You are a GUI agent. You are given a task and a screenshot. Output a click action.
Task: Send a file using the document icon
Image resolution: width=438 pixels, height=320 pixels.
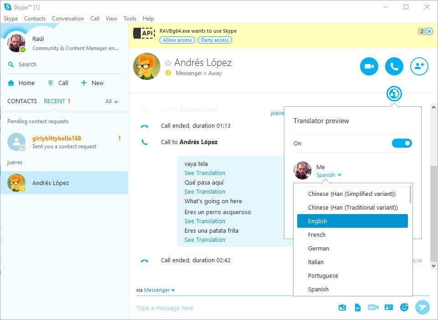coord(357,307)
